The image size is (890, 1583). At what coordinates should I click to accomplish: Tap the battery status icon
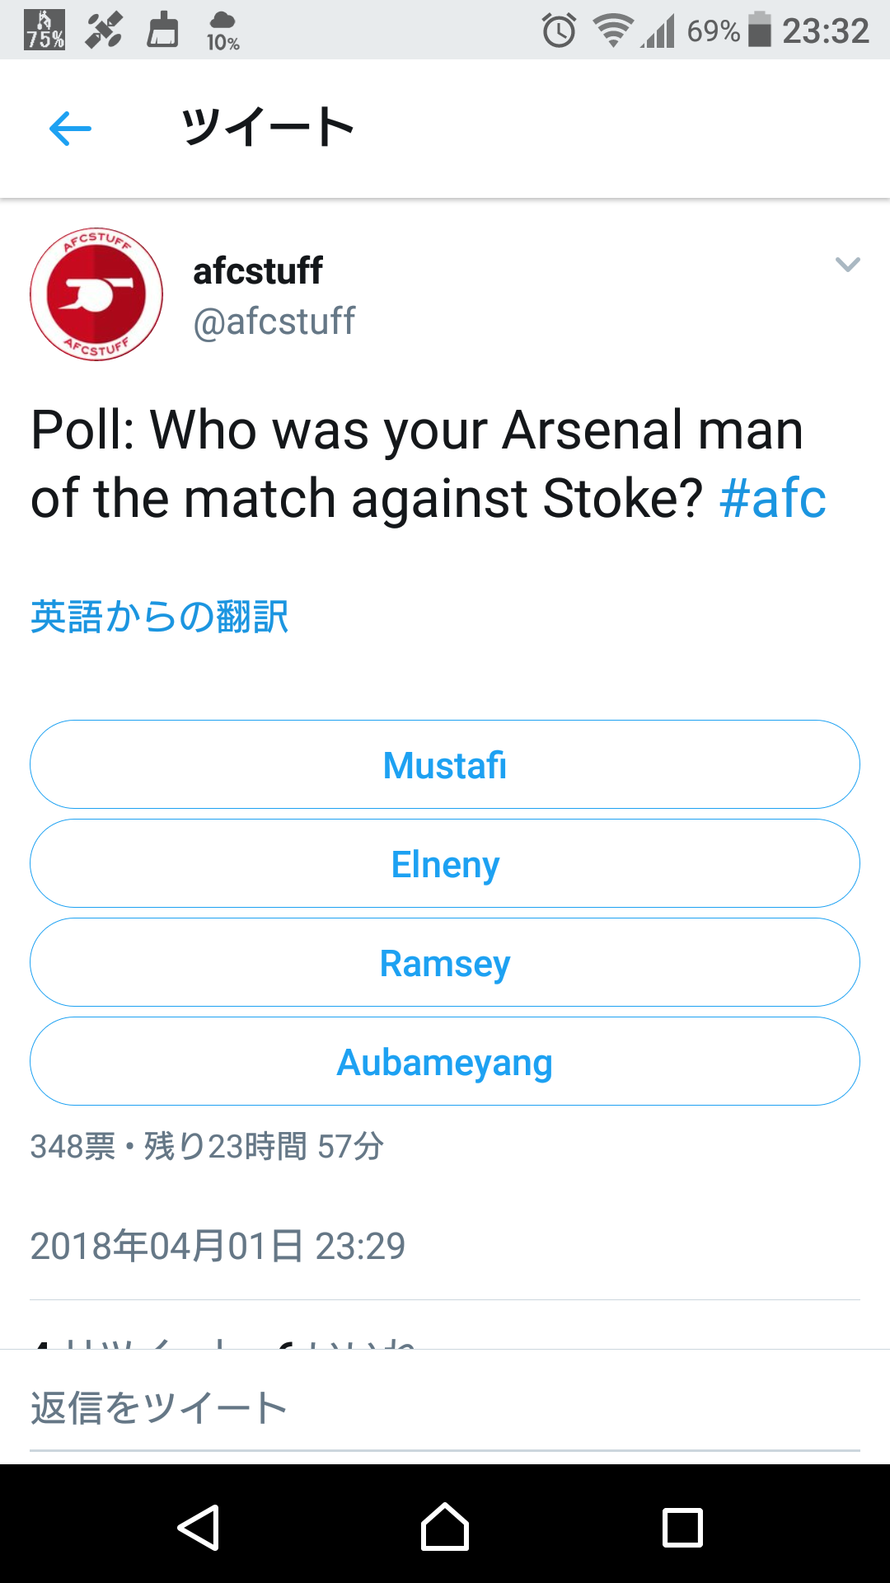(759, 30)
